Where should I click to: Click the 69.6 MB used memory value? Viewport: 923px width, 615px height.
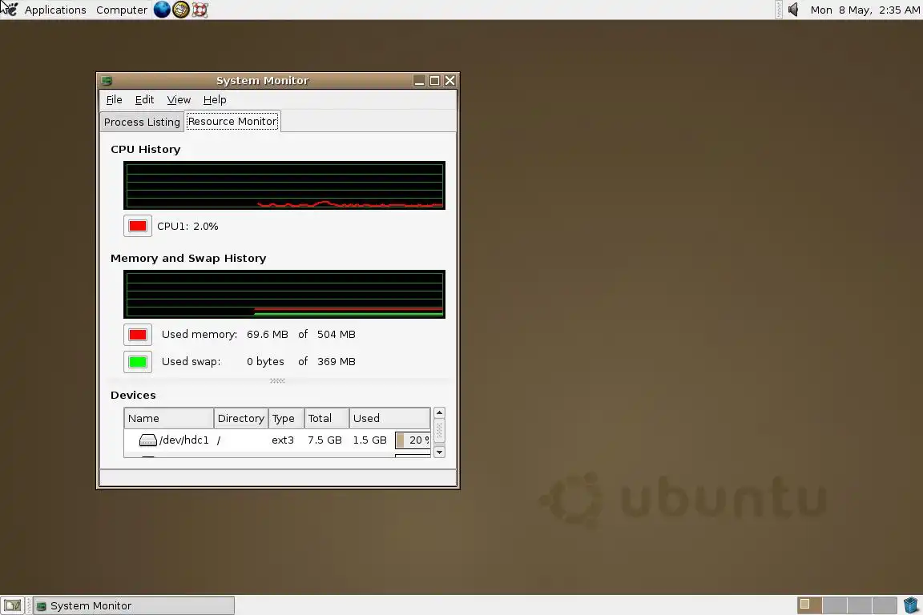(x=268, y=334)
